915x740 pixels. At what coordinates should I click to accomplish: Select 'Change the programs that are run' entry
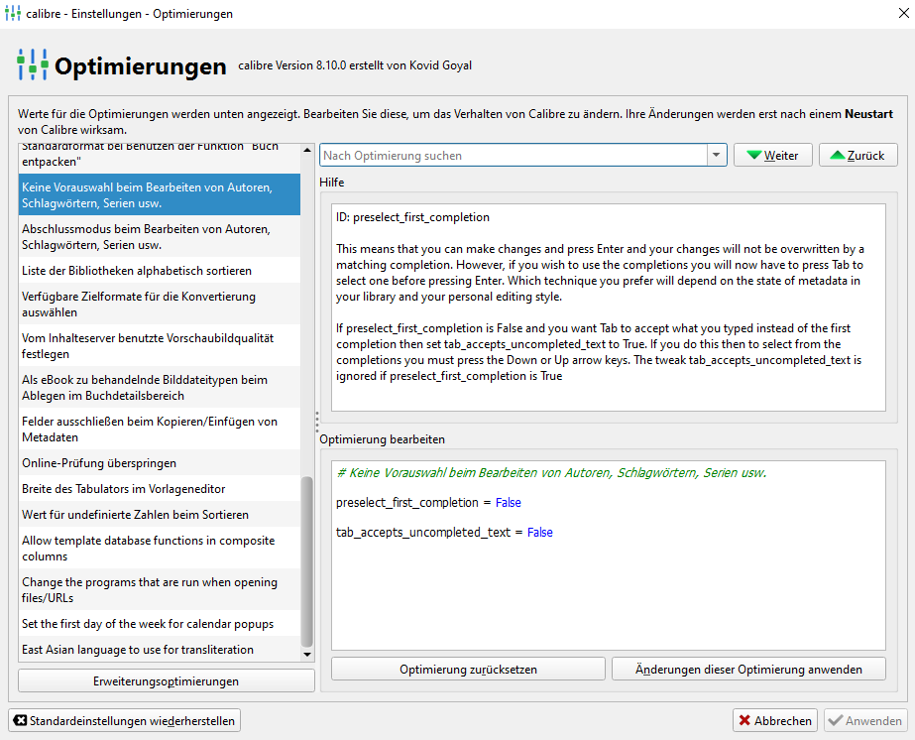coord(160,590)
